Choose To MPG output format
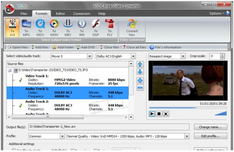This screenshot has height=152, width=234. click(x=26, y=28)
